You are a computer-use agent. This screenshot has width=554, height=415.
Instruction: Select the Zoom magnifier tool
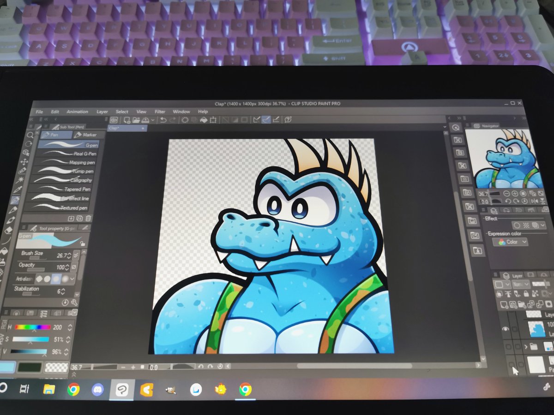pyautogui.click(x=30, y=135)
